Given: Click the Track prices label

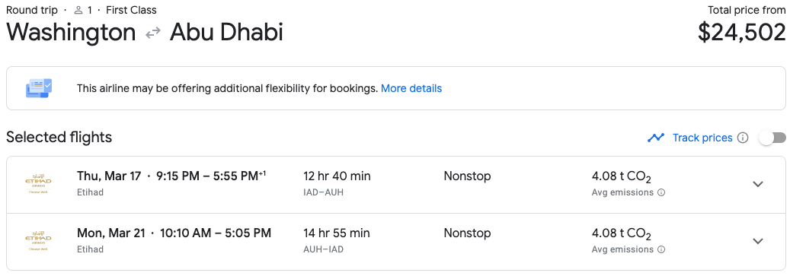Looking at the screenshot, I should pos(702,138).
